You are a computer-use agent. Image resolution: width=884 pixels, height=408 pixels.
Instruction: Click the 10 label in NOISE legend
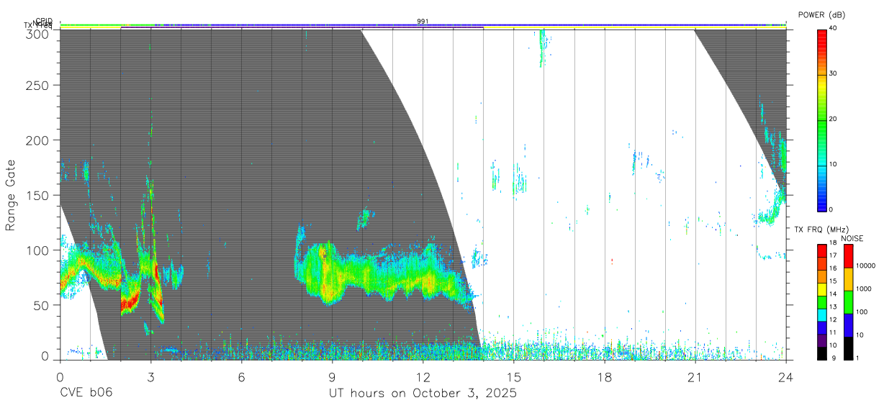tap(860, 335)
